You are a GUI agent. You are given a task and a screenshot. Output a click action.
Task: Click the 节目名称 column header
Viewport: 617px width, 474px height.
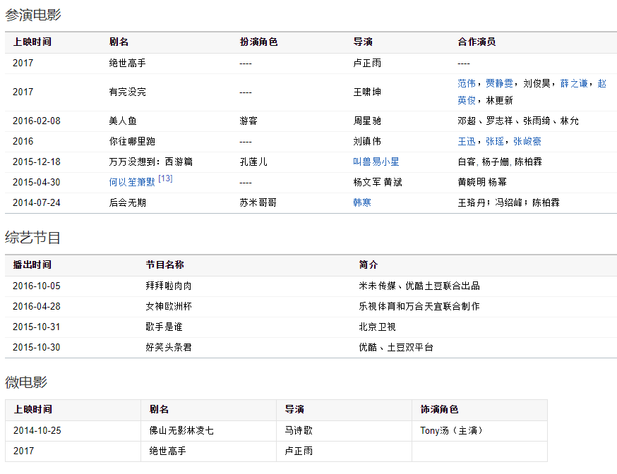(165, 265)
